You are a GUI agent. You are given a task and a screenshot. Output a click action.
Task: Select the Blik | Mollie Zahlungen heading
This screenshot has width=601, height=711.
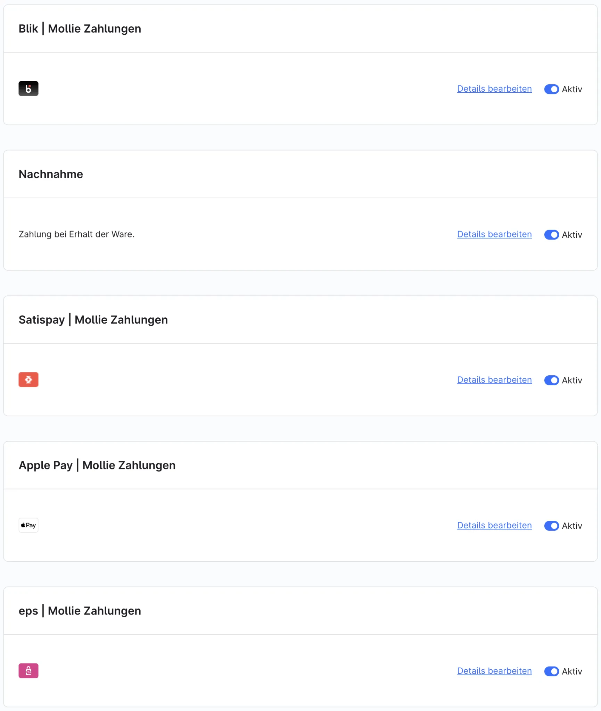(80, 28)
